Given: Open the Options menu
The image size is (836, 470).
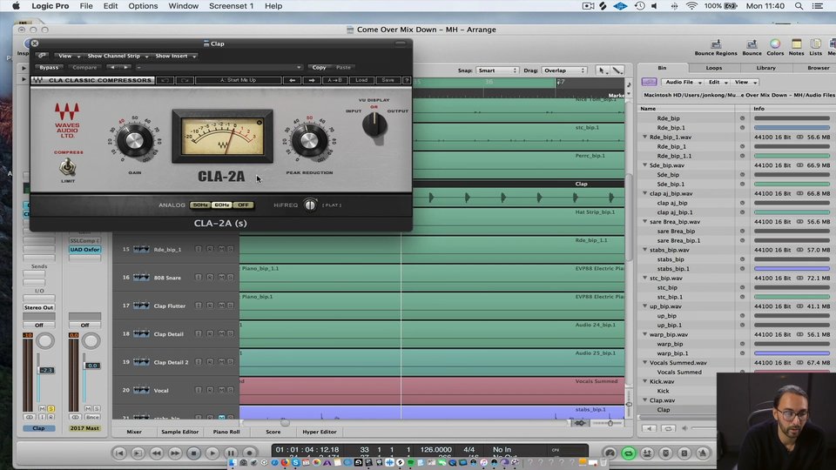Looking at the screenshot, I should pos(143,6).
